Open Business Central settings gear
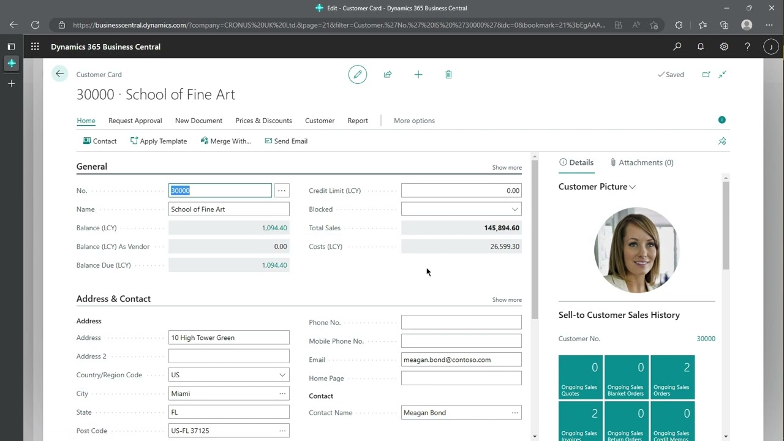 point(724,47)
